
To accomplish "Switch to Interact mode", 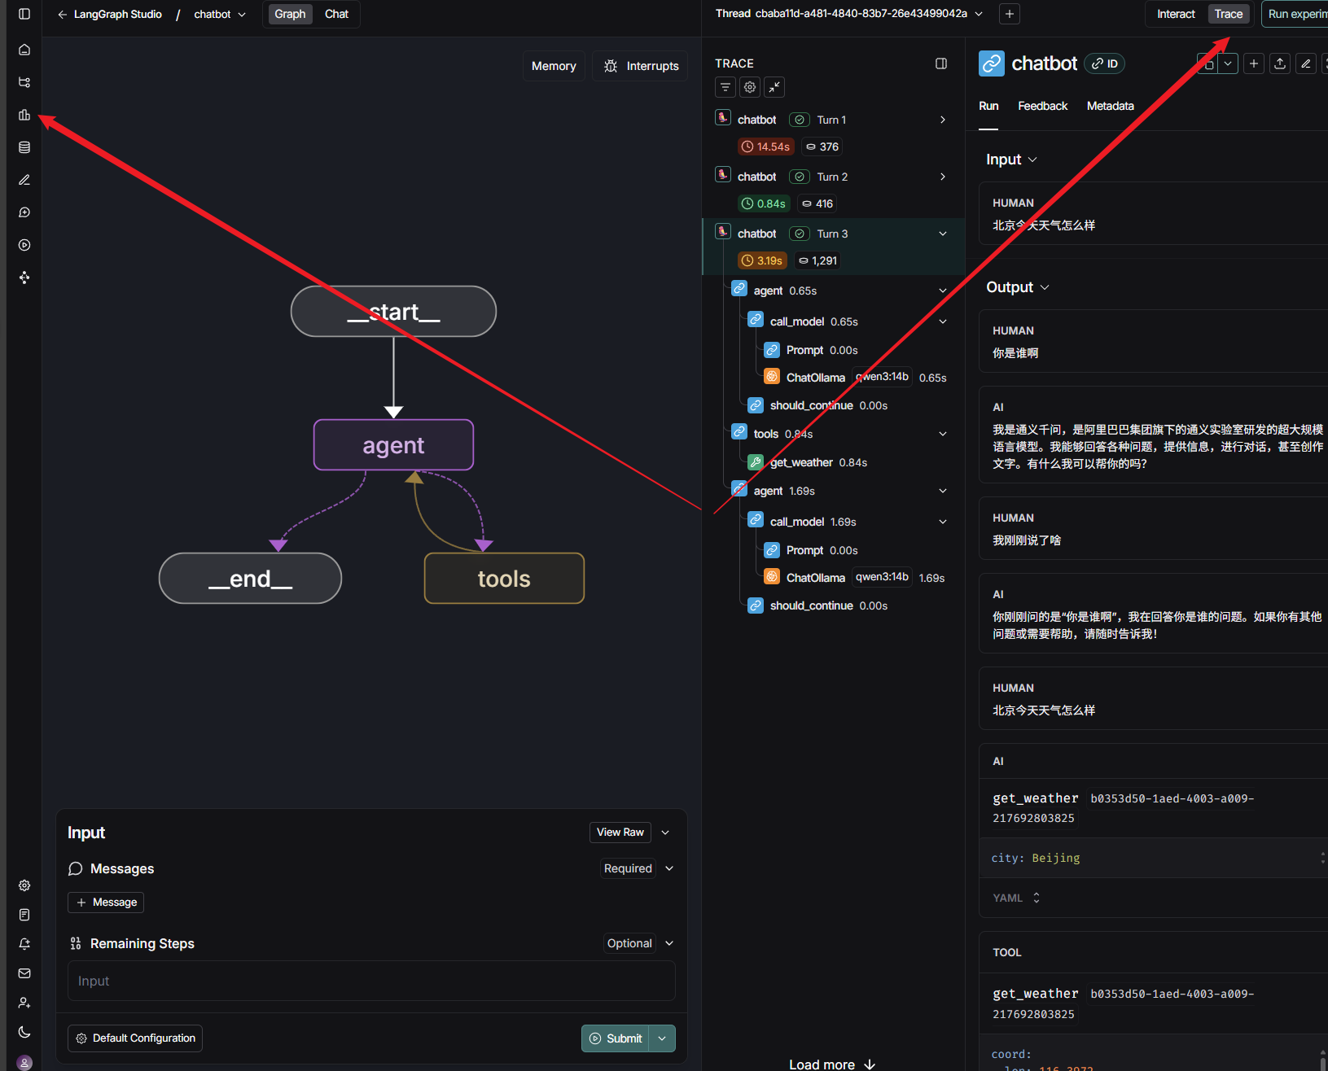I will [x=1176, y=14].
